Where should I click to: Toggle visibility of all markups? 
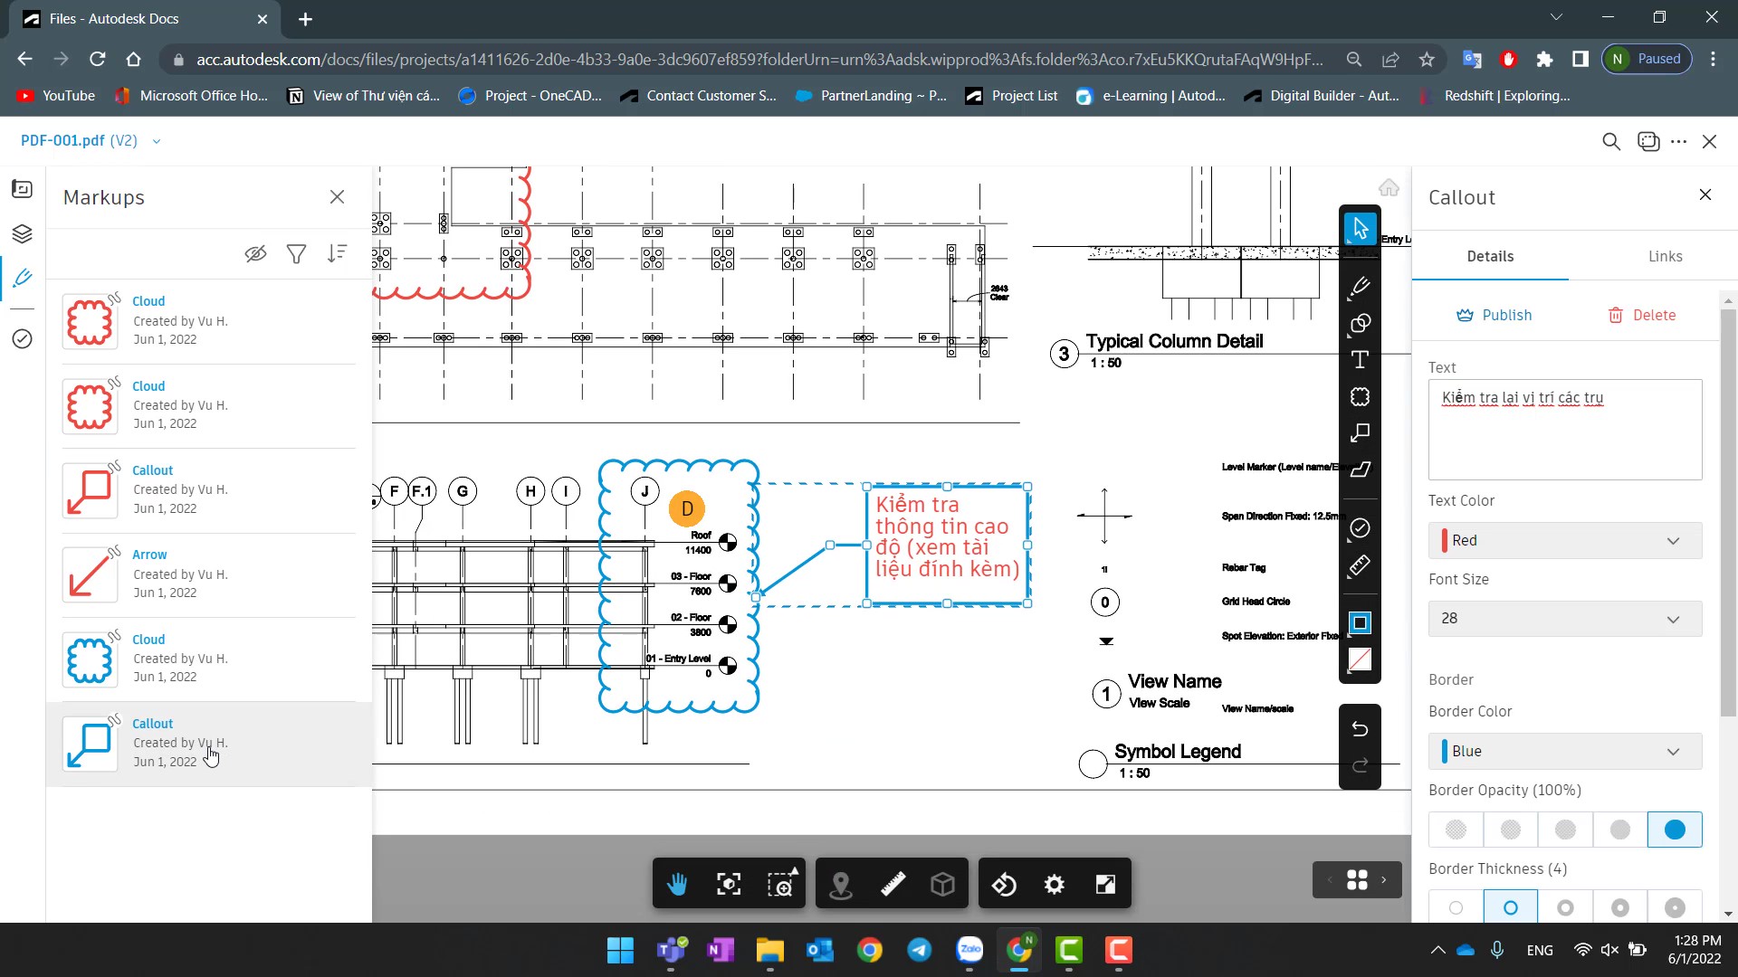point(256,254)
